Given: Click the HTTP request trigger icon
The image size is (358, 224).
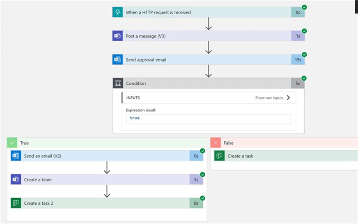Looking at the screenshot, I should pos(118,12).
